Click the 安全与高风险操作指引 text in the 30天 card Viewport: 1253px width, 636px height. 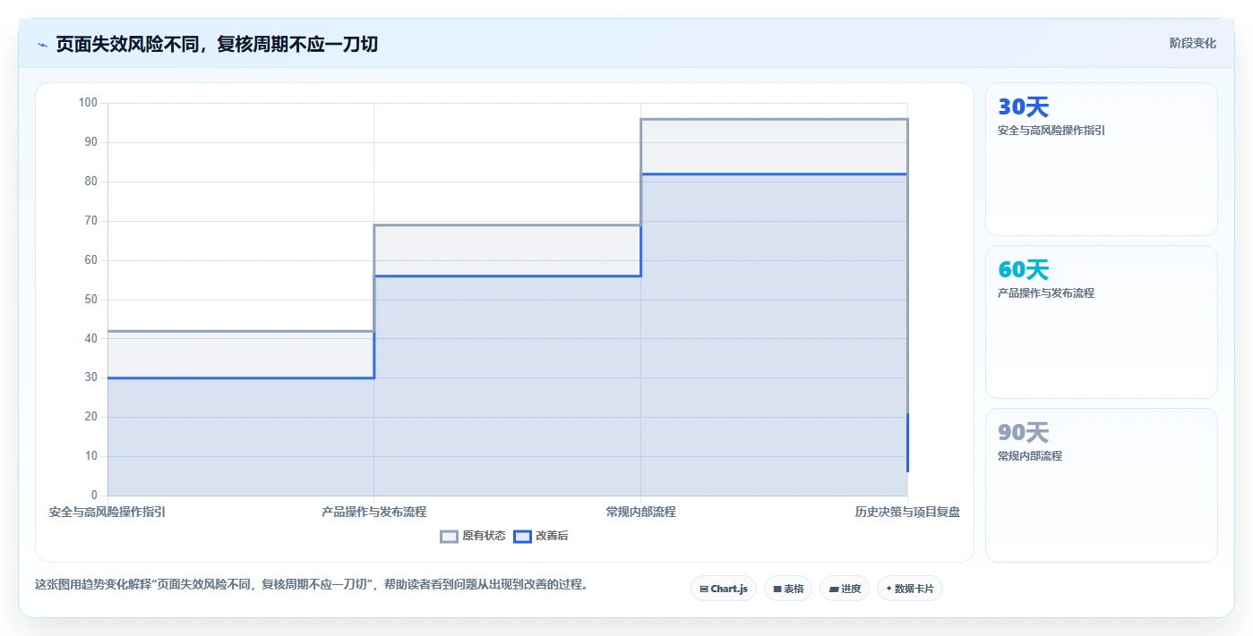point(1051,131)
